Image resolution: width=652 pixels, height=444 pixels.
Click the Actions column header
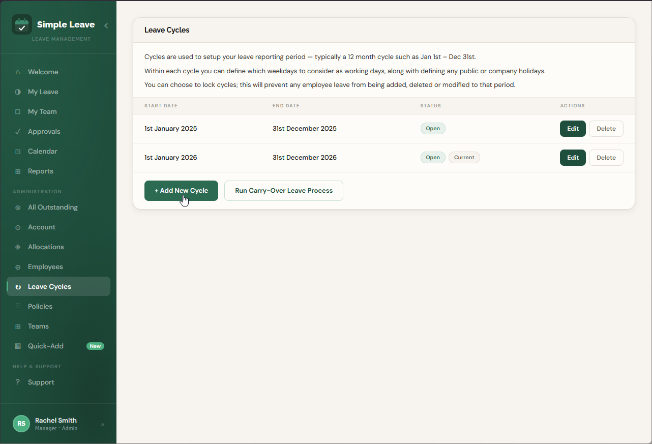[x=573, y=106]
